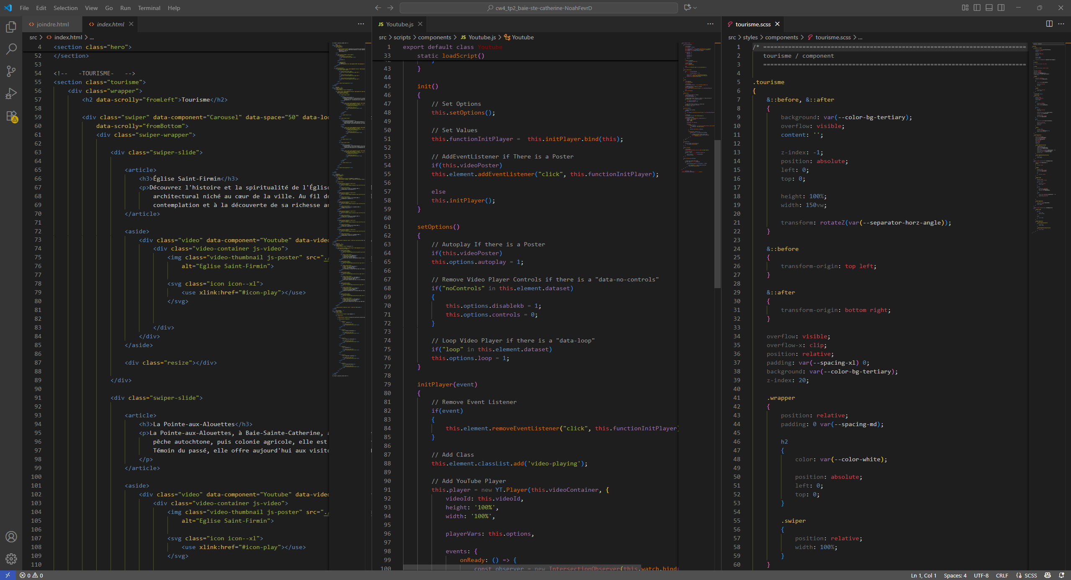1071x580 pixels.
Task: Open the Search view in activity bar
Action: (x=11, y=49)
